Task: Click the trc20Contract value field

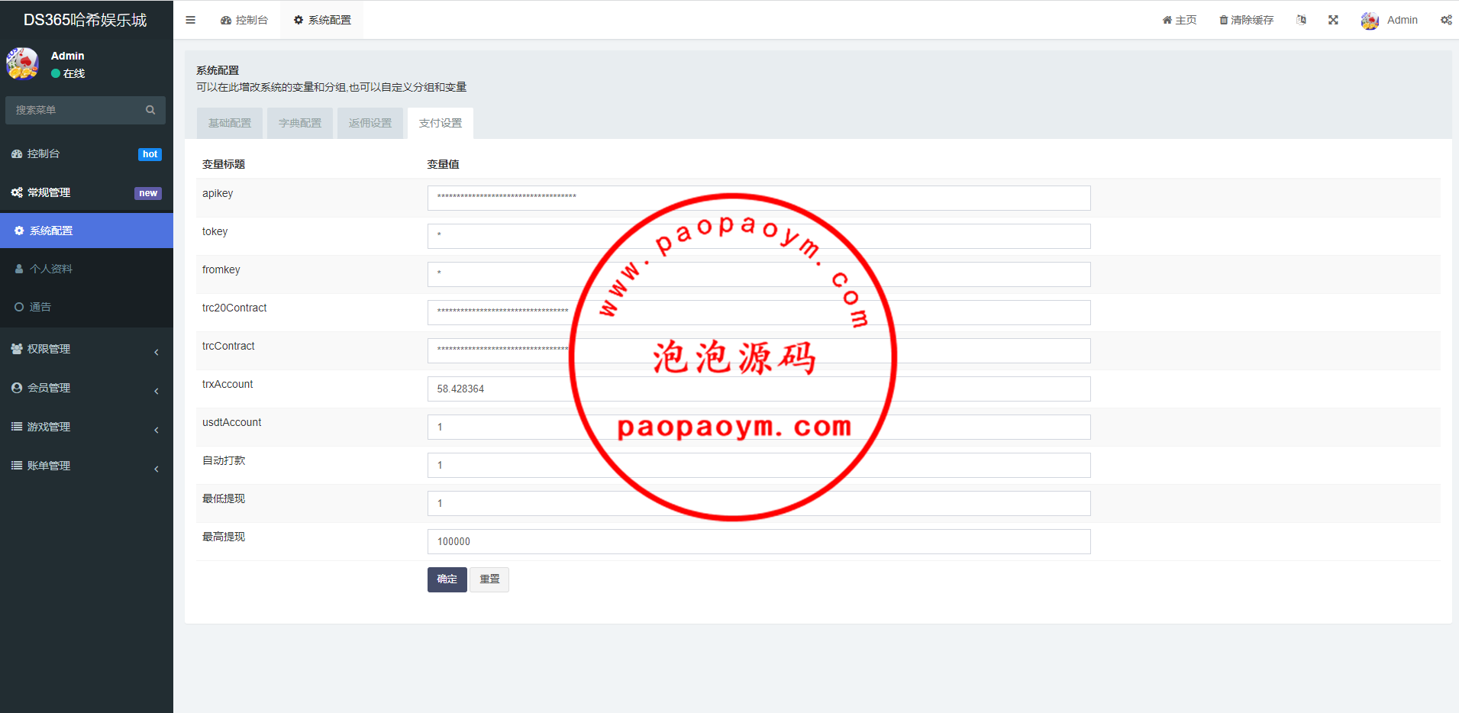Action: [759, 312]
